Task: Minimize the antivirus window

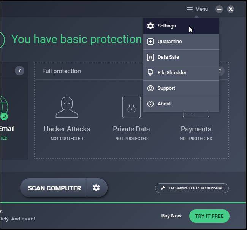Action: (219, 9)
